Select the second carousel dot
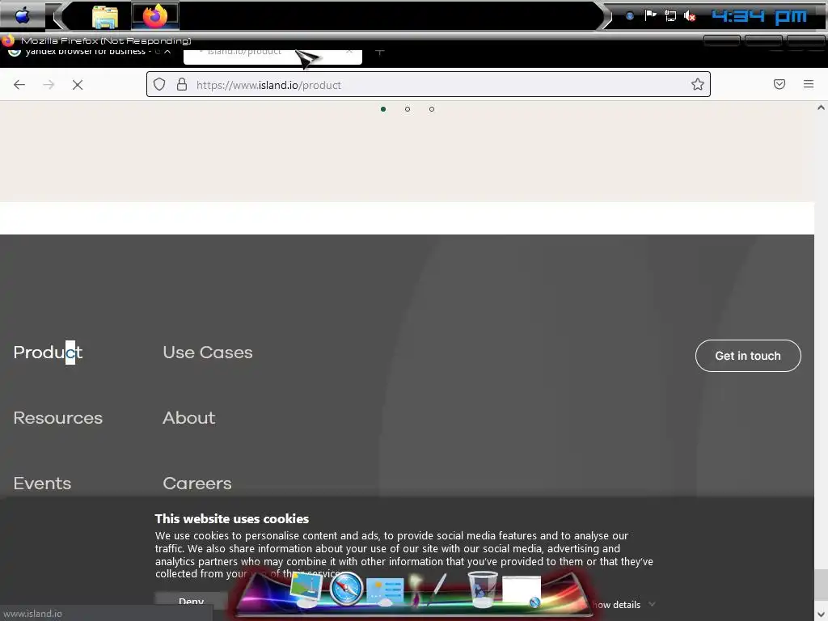 coord(408,109)
